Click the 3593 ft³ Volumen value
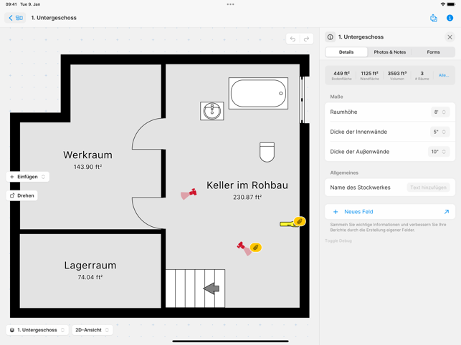 pos(397,75)
